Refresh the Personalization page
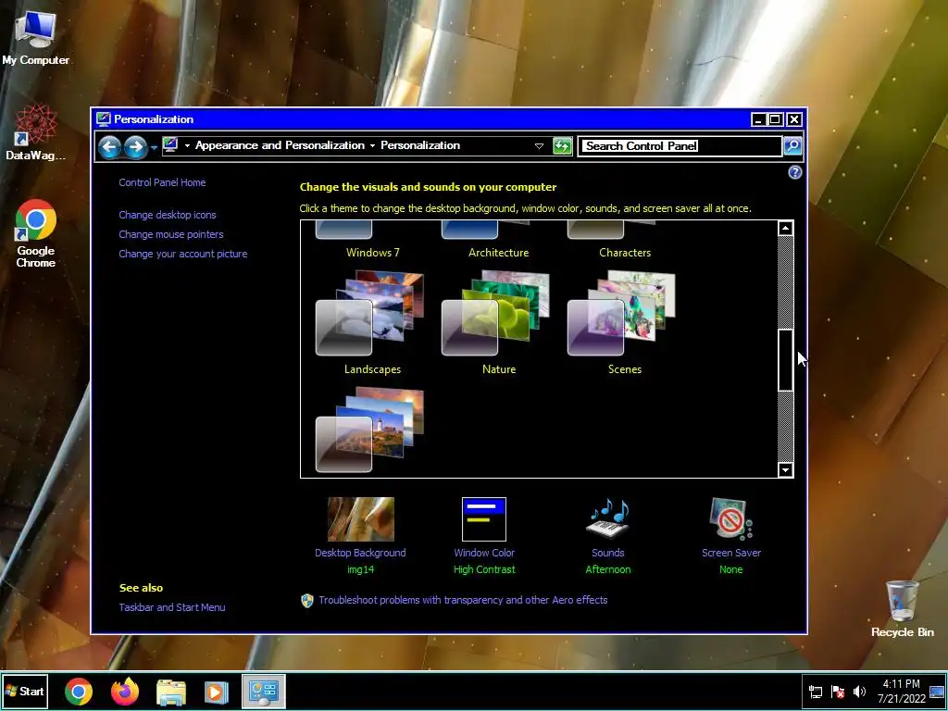Viewport: 948px width, 711px height. pyautogui.click(x=562, y=145)
